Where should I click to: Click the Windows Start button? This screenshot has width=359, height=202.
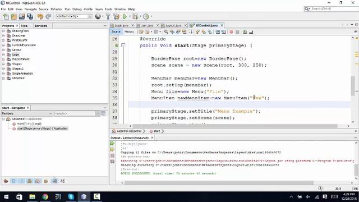[6, 197]
